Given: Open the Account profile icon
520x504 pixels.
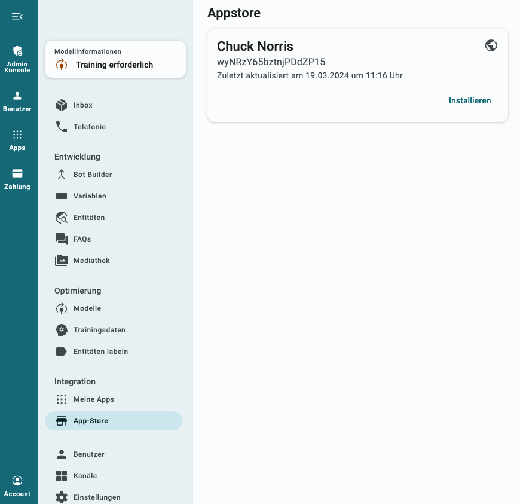Looking at the screenshot, I should pyautogui.click(x=17, y=481).
